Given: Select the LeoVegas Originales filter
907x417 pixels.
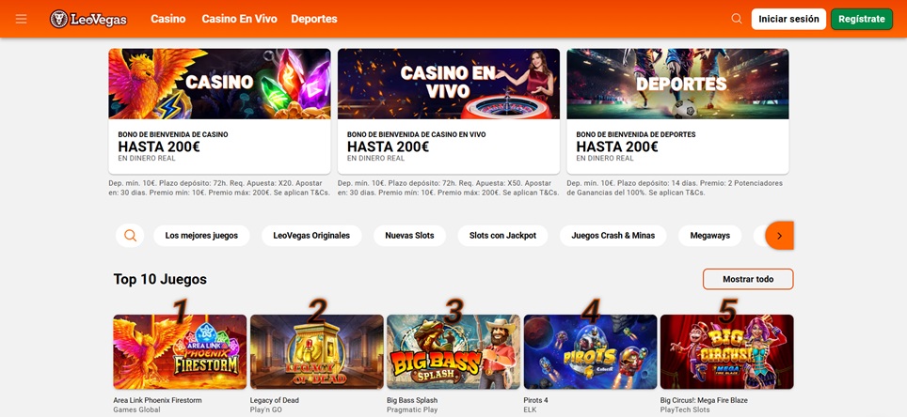Looking at the screenshot, I should [x=311, y=236].
